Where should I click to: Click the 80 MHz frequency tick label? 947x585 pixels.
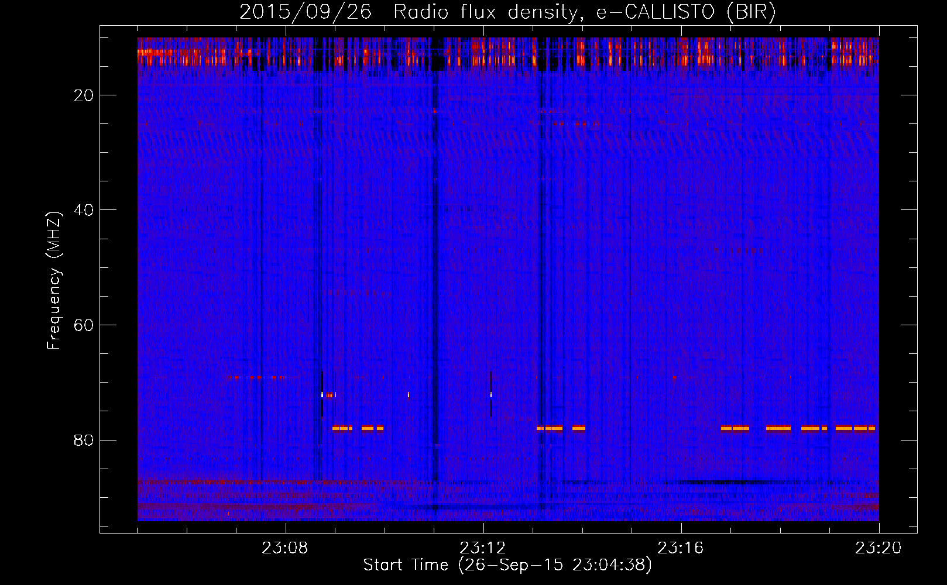pyautogui.click(x=84, y=440)
